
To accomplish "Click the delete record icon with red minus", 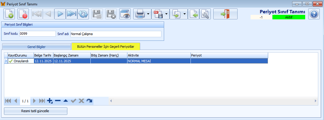I will [x=23, y=14].
